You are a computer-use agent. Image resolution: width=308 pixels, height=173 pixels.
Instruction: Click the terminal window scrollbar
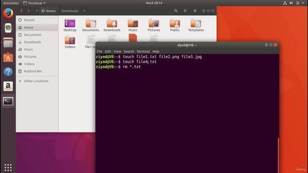(x=278, y=155)
